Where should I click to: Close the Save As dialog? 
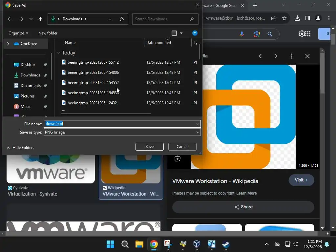click(x=197, y=5)
